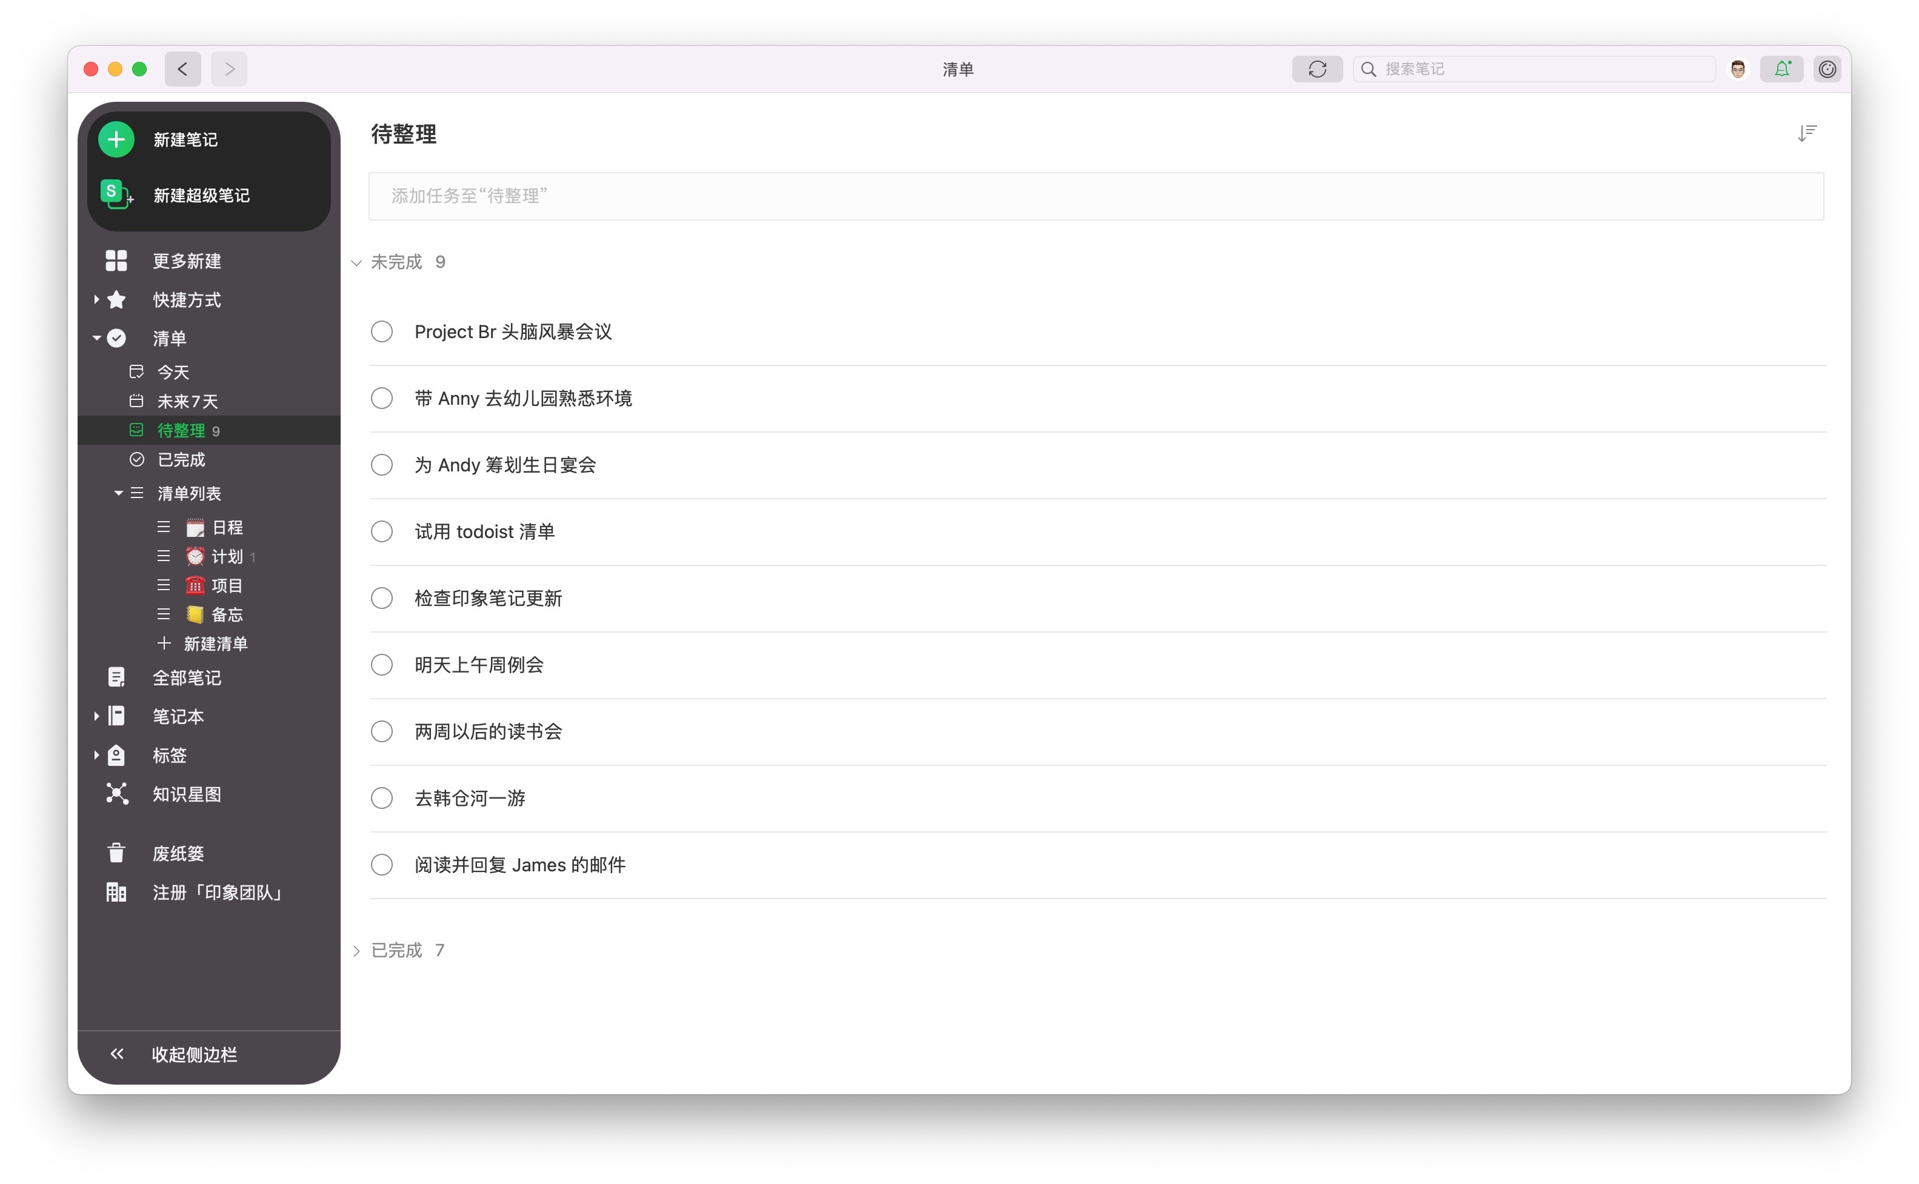1919x1184 pixels.
Task: Check off '去韩仓河一游' task circle
Action: 381,798
